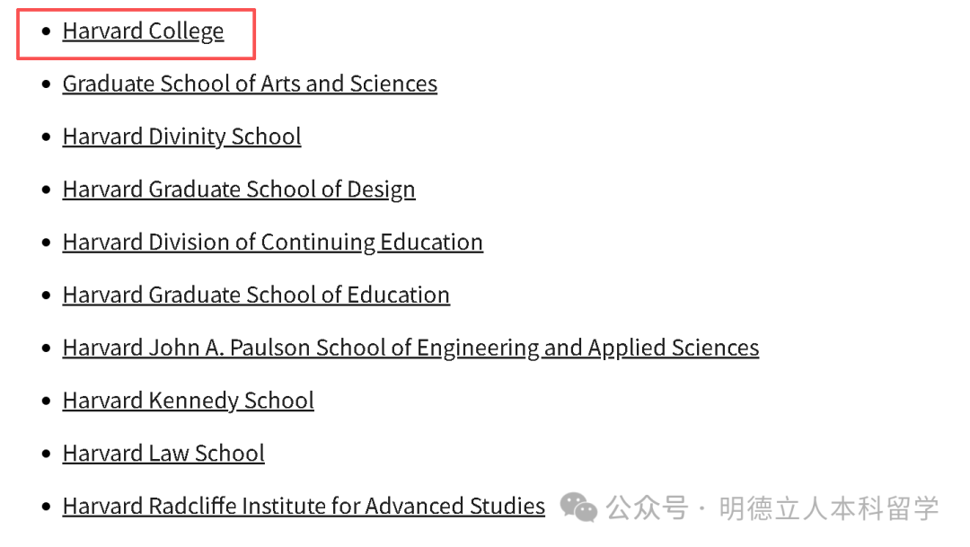Click the bullet beside Harvard College
The image size is (970, 547).
47,32
